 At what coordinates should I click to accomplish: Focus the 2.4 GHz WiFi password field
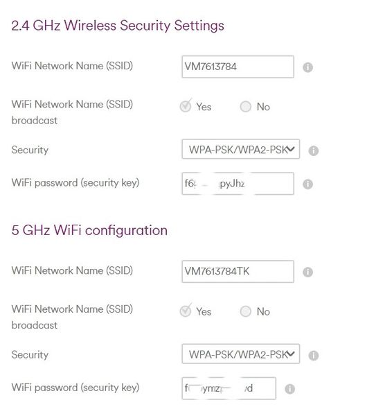(238, 184)
